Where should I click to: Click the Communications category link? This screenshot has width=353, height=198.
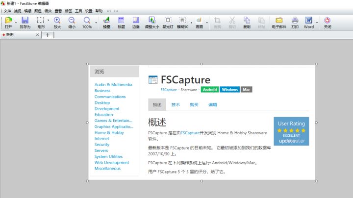[110, 97]
